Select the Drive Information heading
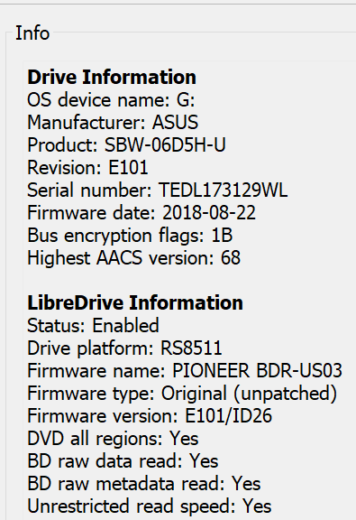Viewport: 356px width, 520px height. click(x=112, y=77)
